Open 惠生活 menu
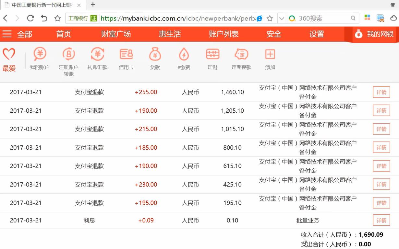399x249 pixels. point(170,34)
